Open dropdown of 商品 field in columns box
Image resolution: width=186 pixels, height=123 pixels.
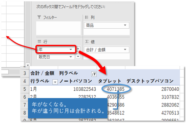tap(125, 25)
